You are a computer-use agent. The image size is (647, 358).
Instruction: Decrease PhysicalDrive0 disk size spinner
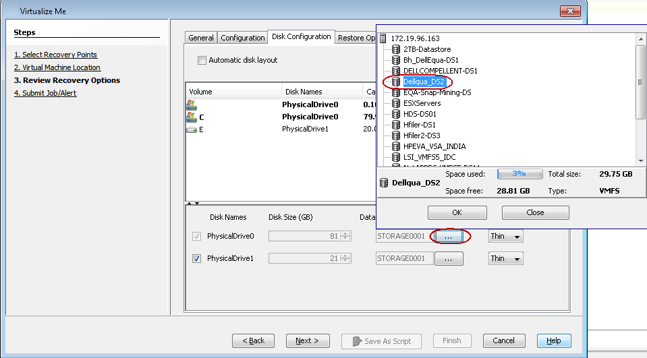coord(346,239)
